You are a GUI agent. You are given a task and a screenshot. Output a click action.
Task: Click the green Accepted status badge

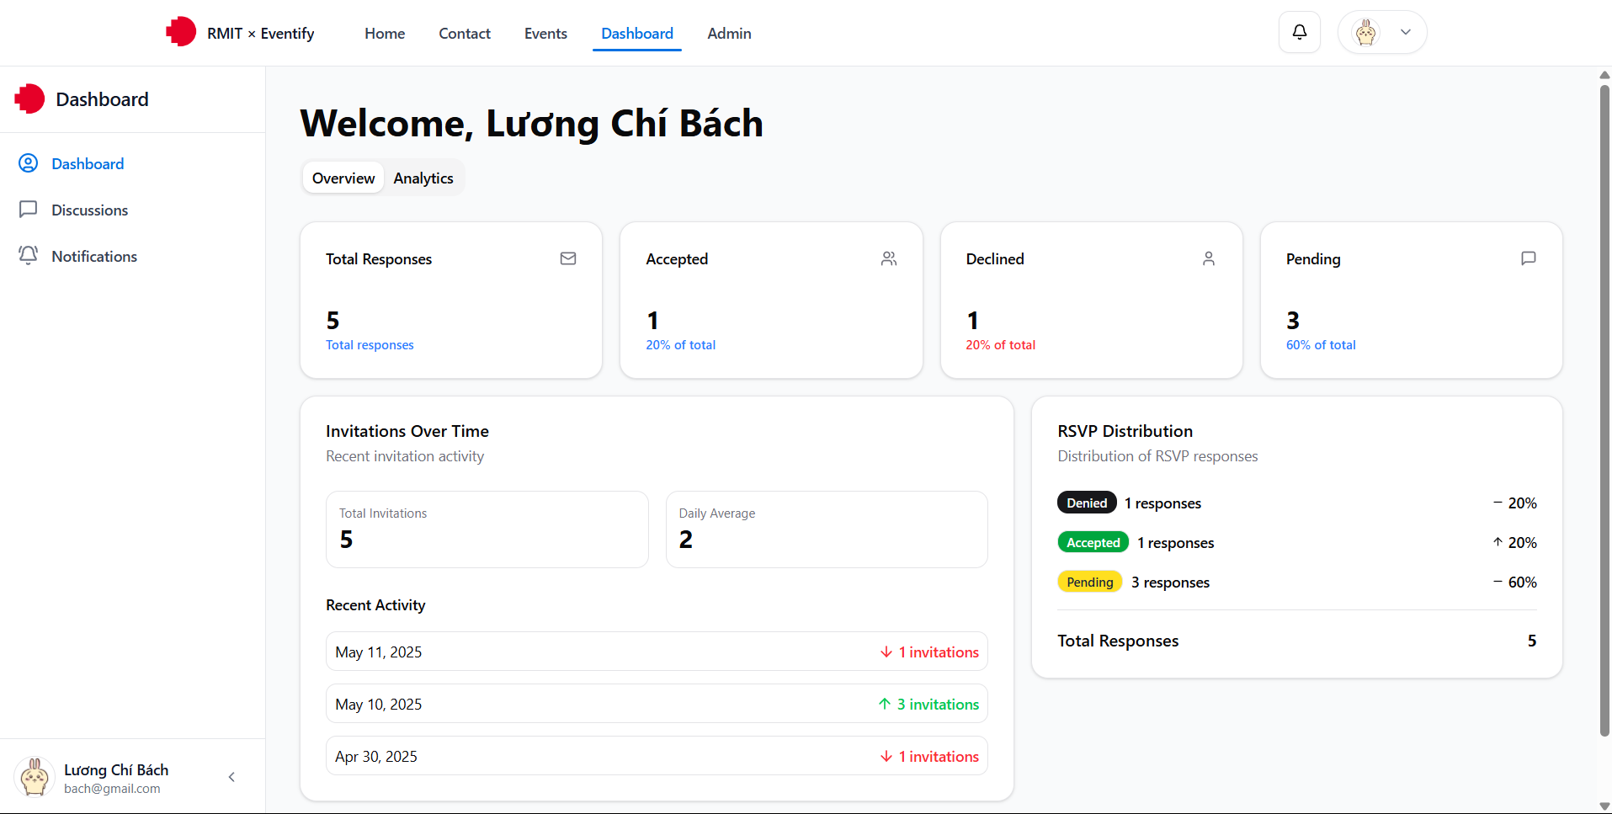pyautogui.click(x=1093, y=543)
